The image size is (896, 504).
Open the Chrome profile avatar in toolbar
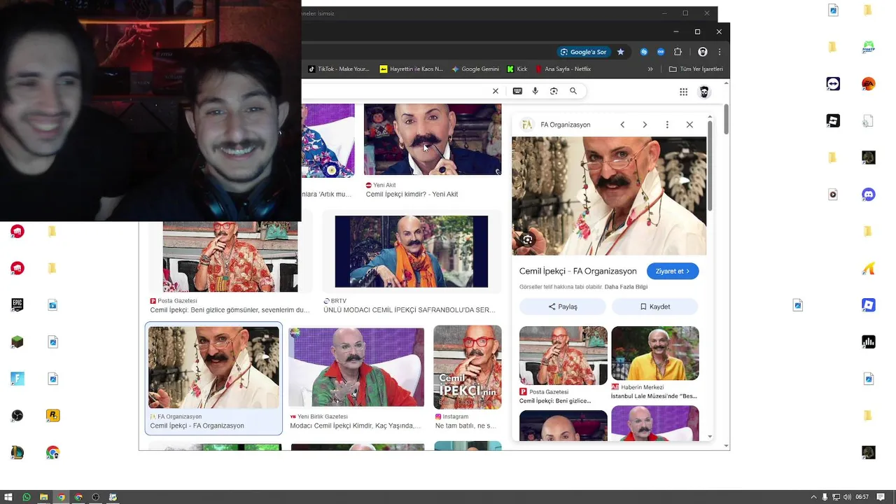[x=702, y=52]
